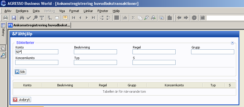Image resolution: width=244 pixels, height=107 pixels.
Task: Sort by the Typ column header
Action: pyautogui.click(x=213, y=85)
